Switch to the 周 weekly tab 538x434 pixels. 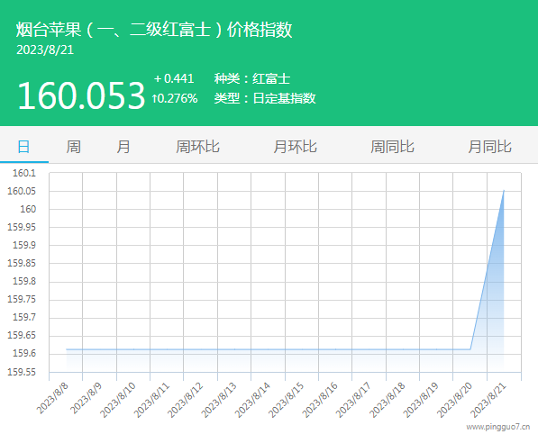point(73,147)
